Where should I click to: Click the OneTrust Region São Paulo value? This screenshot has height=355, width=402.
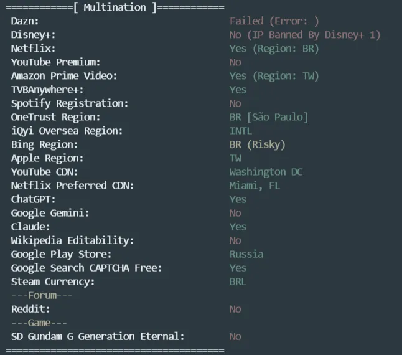(268, 117)
